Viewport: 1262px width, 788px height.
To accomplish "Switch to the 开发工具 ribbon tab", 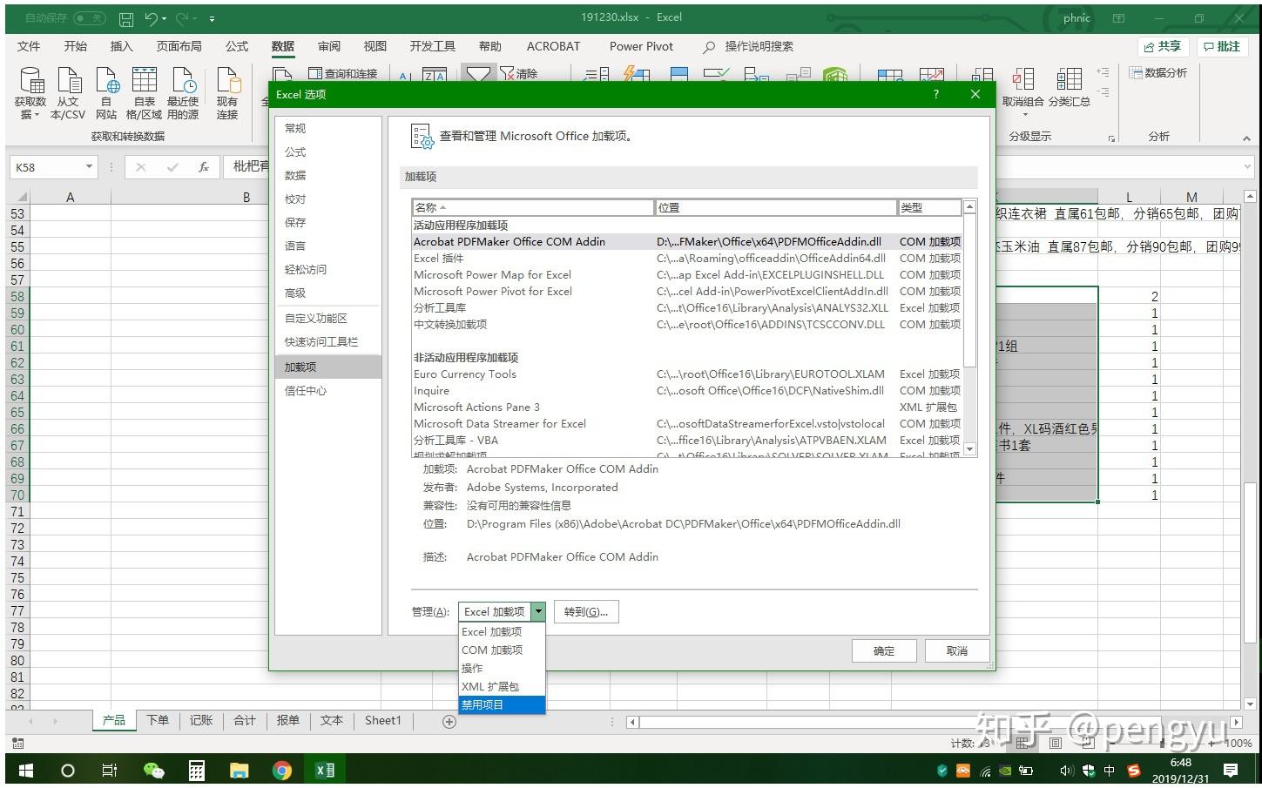I will pos(433,46).
